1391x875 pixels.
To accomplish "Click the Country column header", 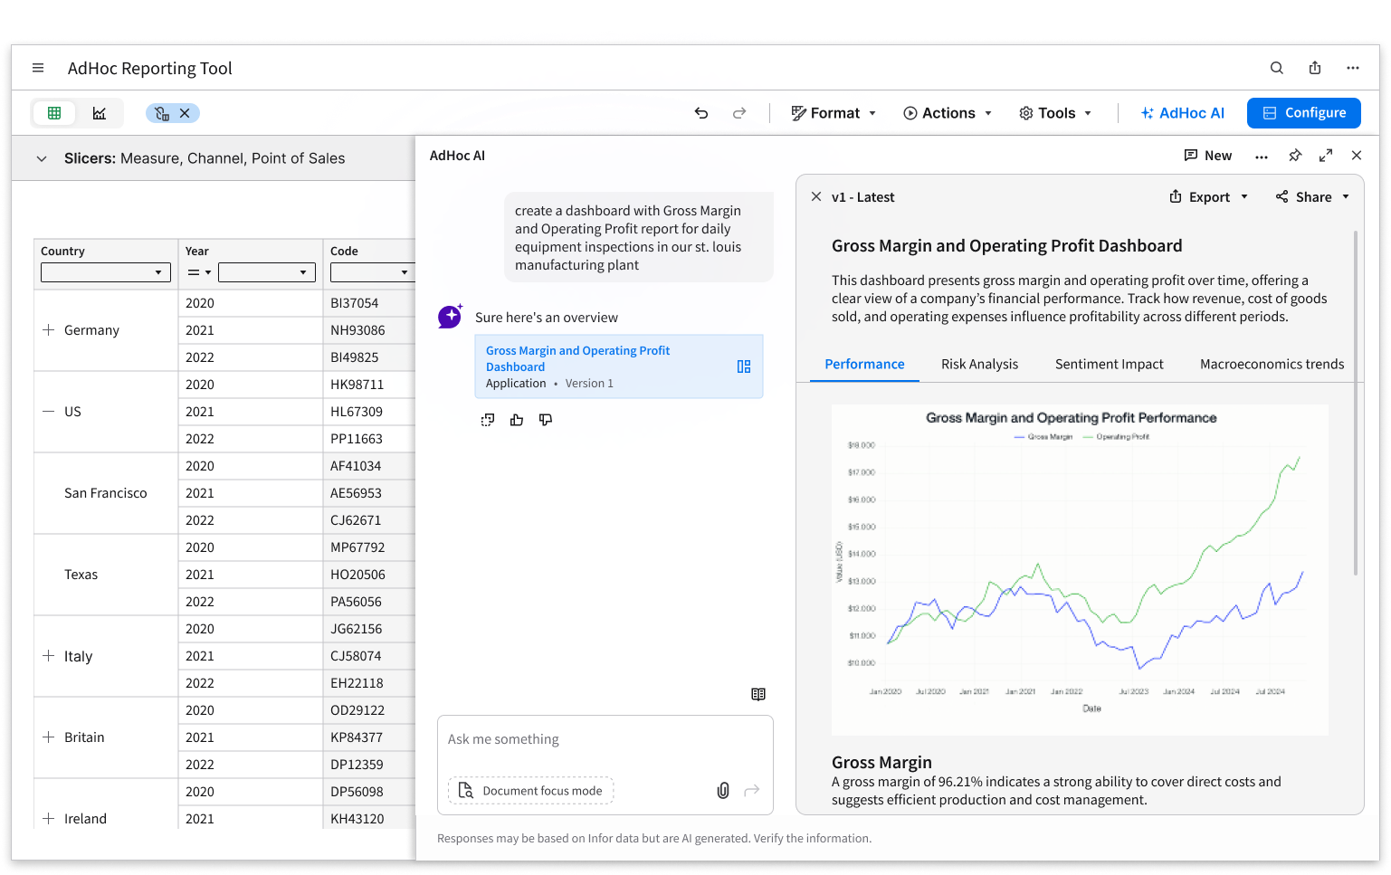I will pyautogui.click(x=62, y=251).
